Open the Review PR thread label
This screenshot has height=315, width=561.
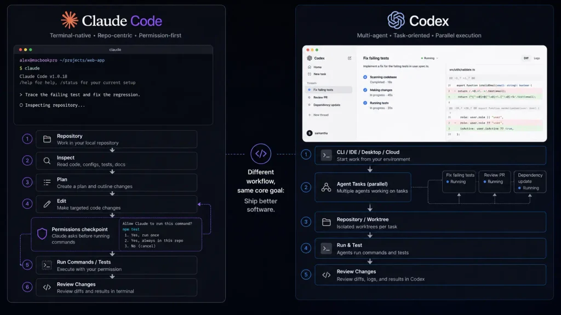click(x=320, y=97)
